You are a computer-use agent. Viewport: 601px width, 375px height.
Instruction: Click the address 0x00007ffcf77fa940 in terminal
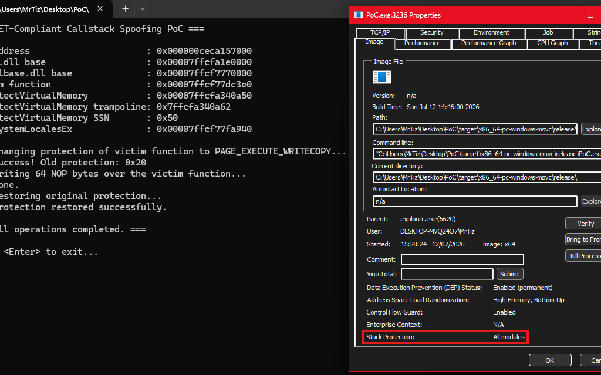pos(204,129)
